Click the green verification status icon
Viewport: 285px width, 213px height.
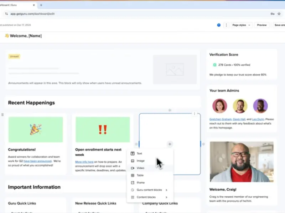215,65
